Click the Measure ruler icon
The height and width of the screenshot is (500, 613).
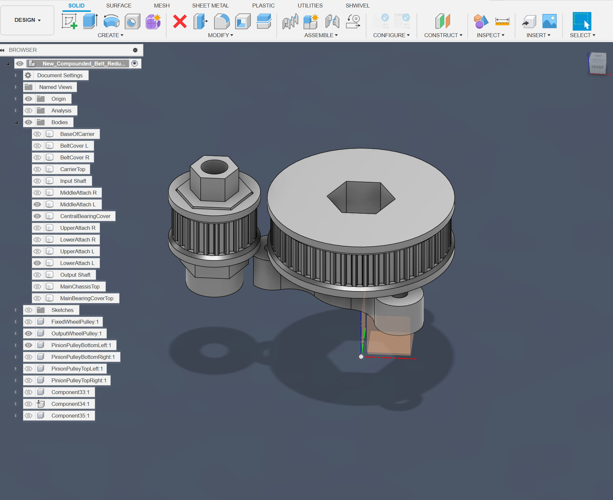[x=502, y=22]
